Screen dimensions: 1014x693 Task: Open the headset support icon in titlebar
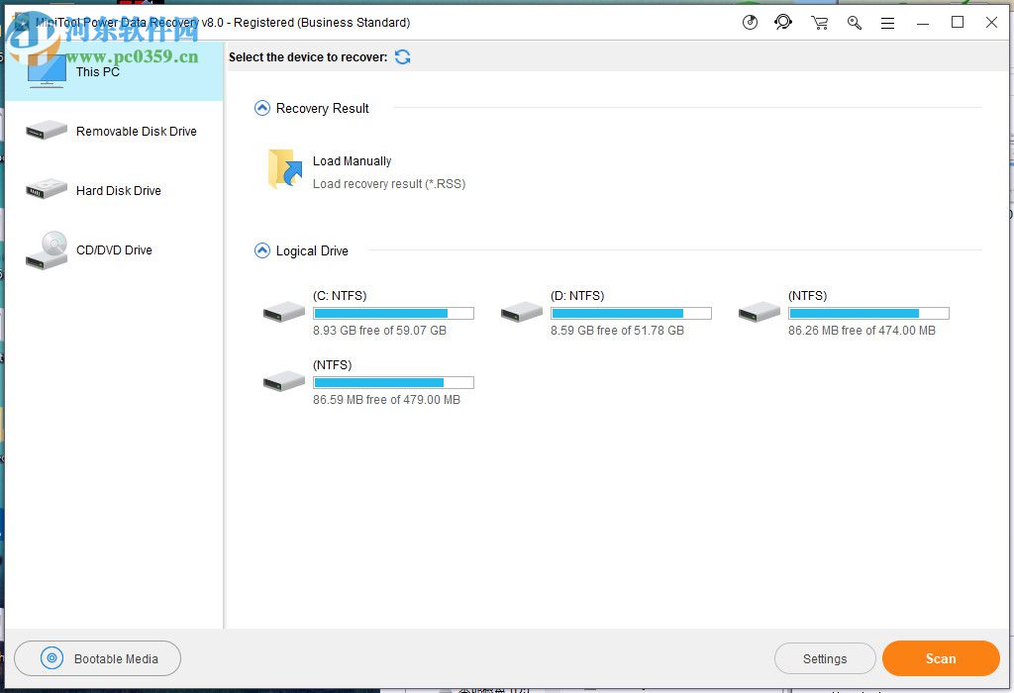click(x=783, y=22)
